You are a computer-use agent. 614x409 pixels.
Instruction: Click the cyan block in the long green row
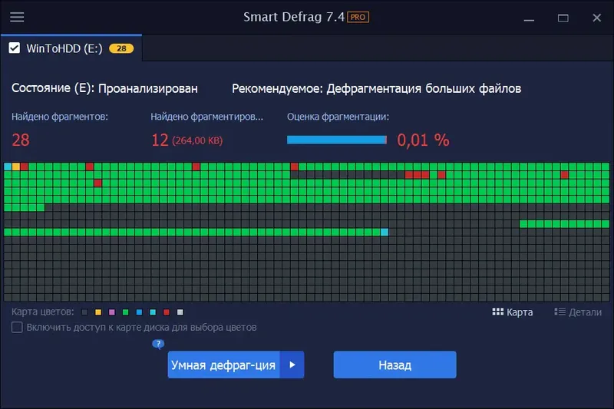click(385, 232)
